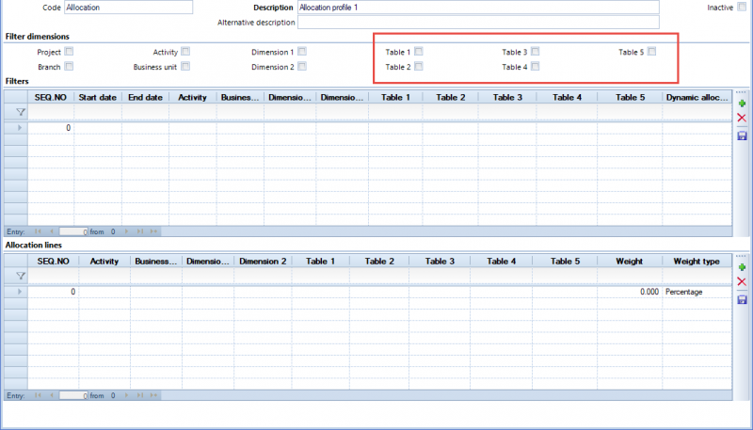Viewport: 753px width, 430px height.
Task: Sort Allocation lines by Weight column
Action: pyautogui.click(x=629, y=262)
